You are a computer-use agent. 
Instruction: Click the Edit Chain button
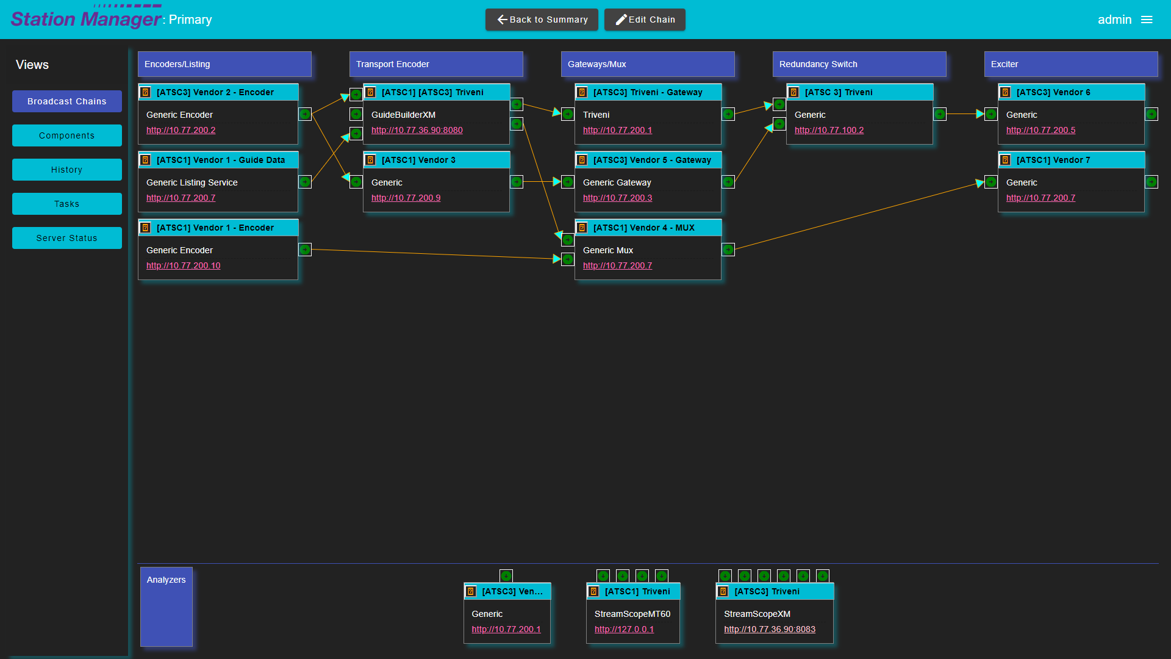pos(645,20)
